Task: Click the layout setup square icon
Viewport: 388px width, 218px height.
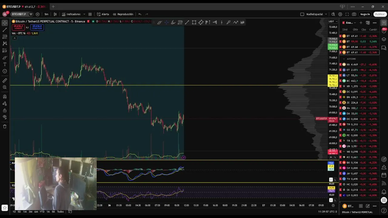Action: click(302, 14)
